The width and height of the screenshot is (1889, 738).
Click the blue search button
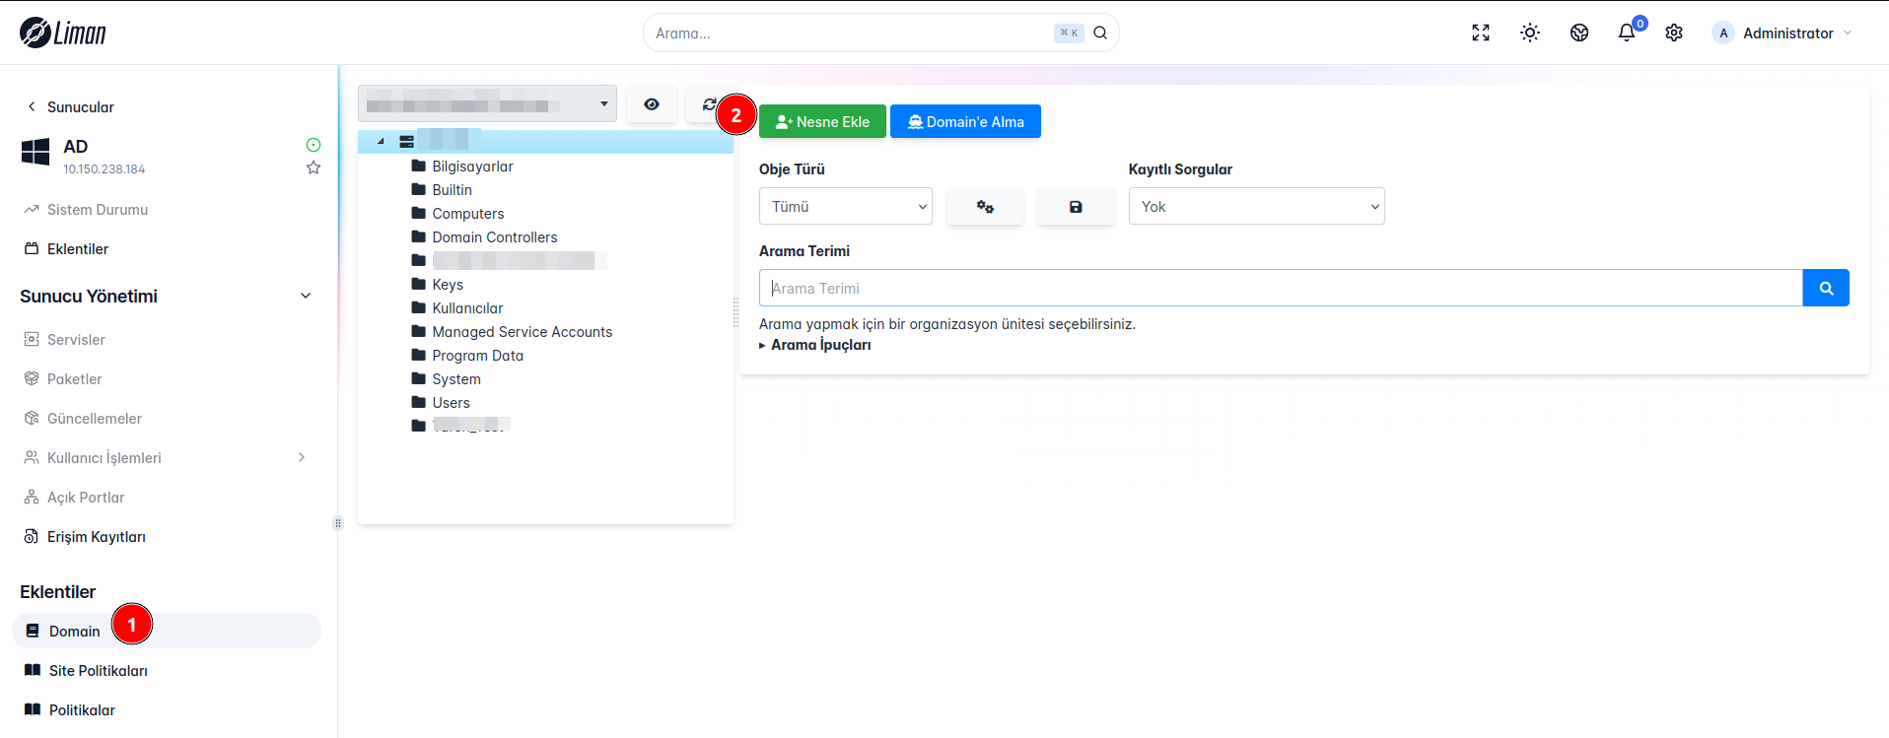1826,288
